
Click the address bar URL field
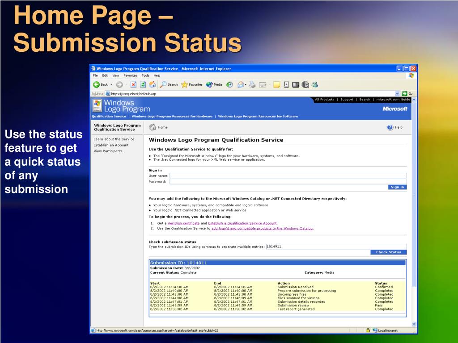pyautogui.click(x=252, y=94)
